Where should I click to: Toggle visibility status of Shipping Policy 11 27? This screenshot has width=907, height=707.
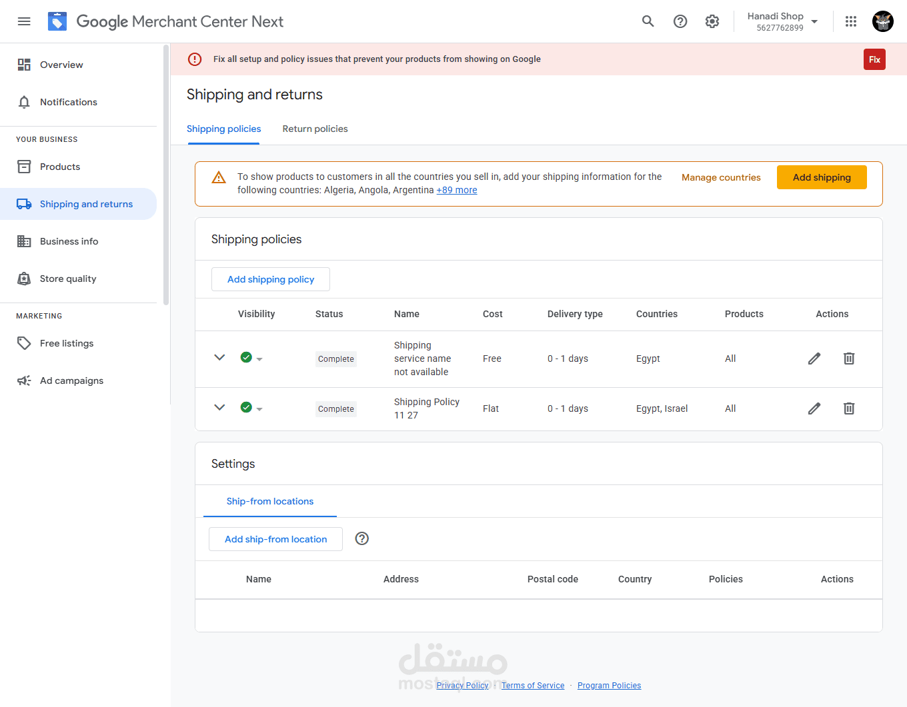point(251,408)
